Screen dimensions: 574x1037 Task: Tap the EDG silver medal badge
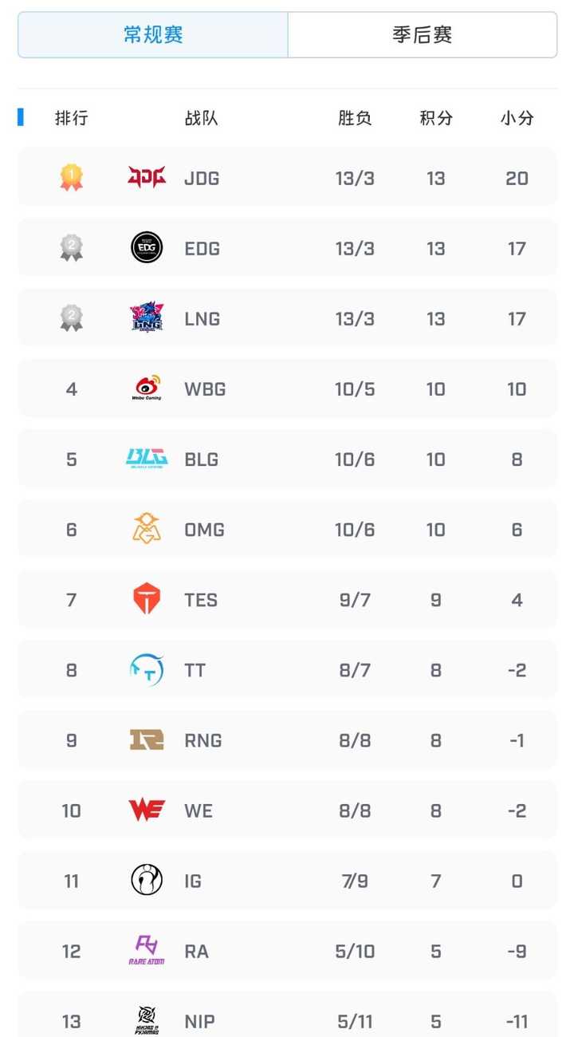(x=72, y=248)
